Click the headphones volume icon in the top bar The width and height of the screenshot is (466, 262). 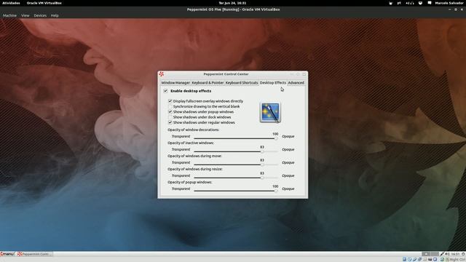pyautogui.click(x=410, y=3)
